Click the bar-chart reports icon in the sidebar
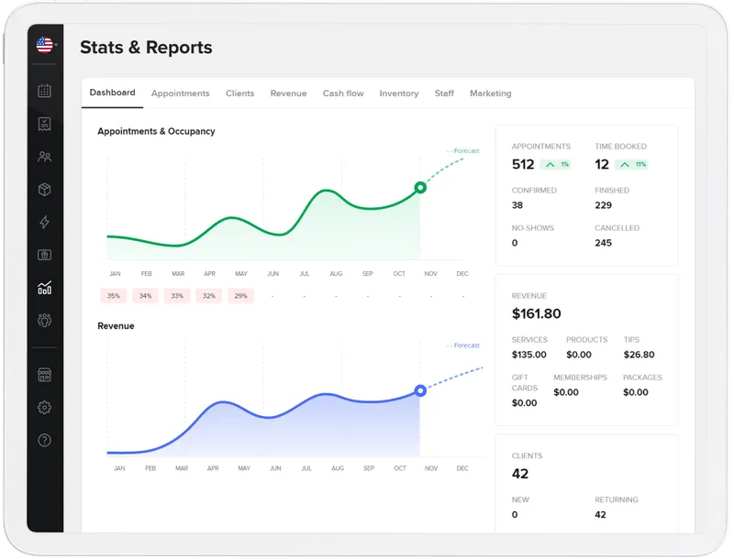Viewport: 734px width, 559px height. pos(42,287)
